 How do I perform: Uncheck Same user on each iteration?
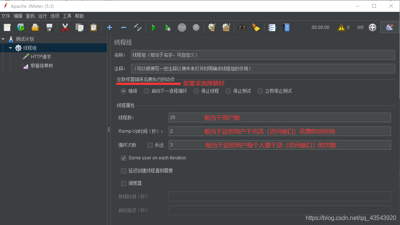(124, 158)
